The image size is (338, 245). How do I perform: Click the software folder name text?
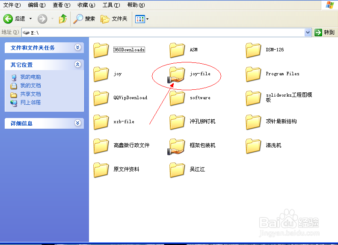(200, 97)
